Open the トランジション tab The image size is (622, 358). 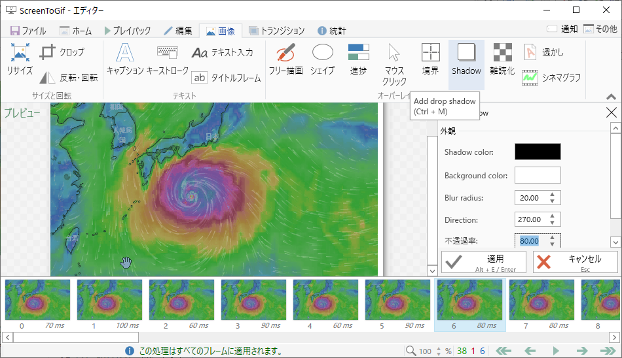[276, 31]
